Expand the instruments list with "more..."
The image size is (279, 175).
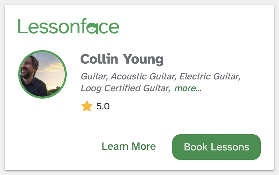(188, 89)
